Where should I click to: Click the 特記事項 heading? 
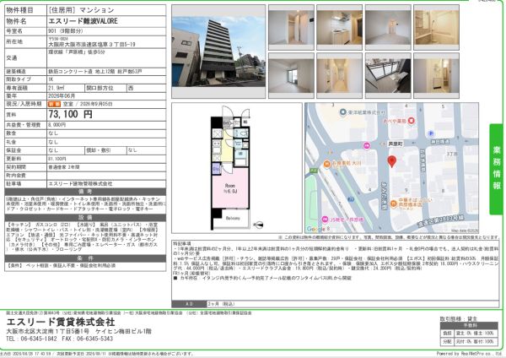click(x=182, y=243)
